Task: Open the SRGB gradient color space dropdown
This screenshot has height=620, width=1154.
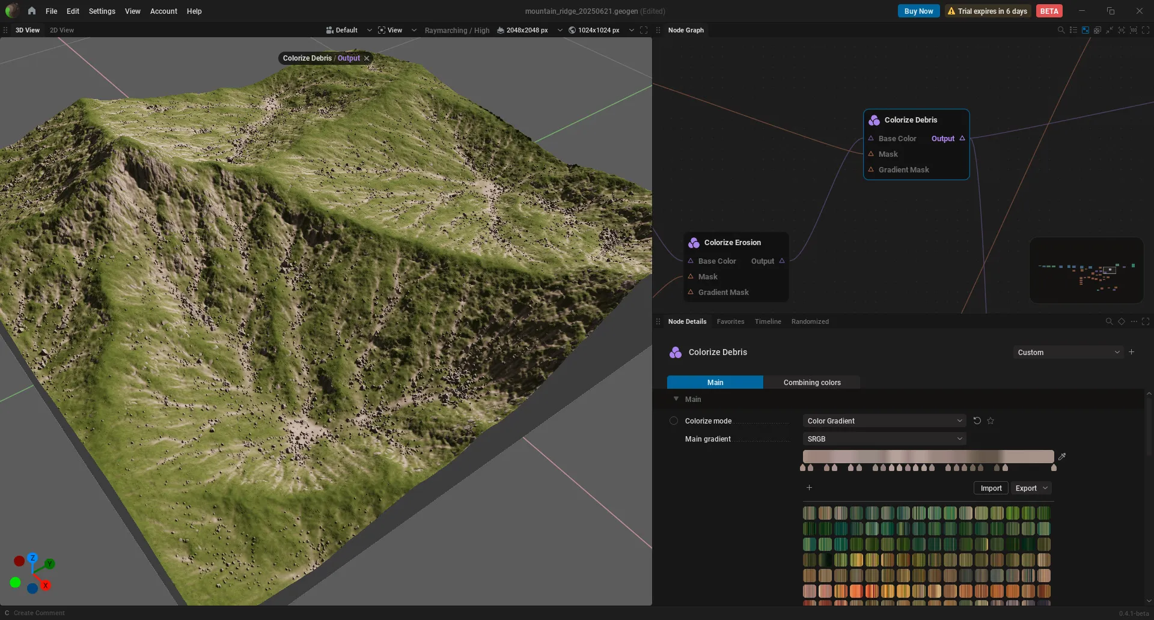Action: pyautogui.click(x=884, y=439)
